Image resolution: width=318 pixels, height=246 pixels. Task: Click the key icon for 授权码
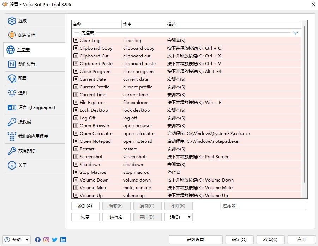point(12,122)
